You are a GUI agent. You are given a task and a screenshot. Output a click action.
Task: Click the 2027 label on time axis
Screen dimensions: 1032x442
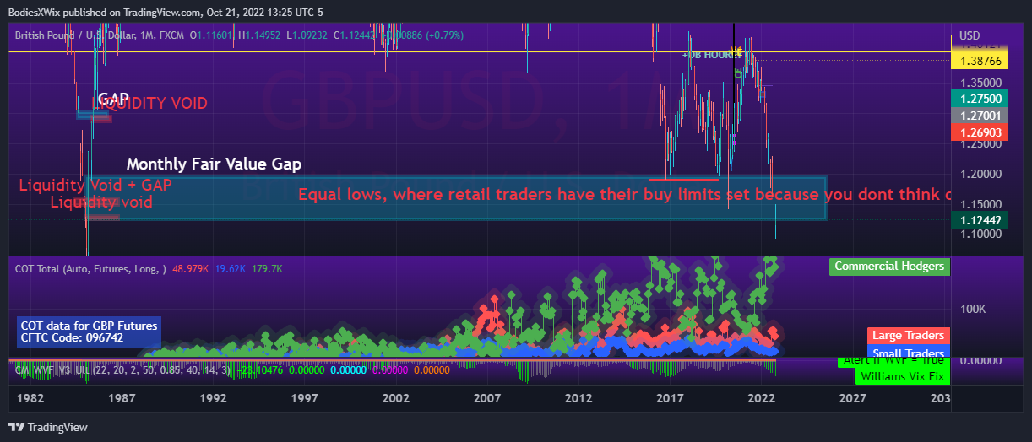[853, 397]
